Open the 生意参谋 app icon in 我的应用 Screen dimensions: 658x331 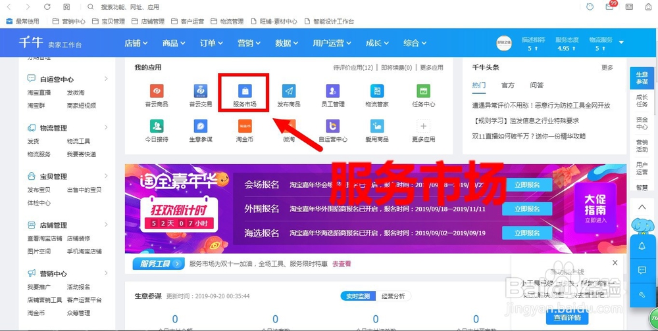tap(201, 125)
